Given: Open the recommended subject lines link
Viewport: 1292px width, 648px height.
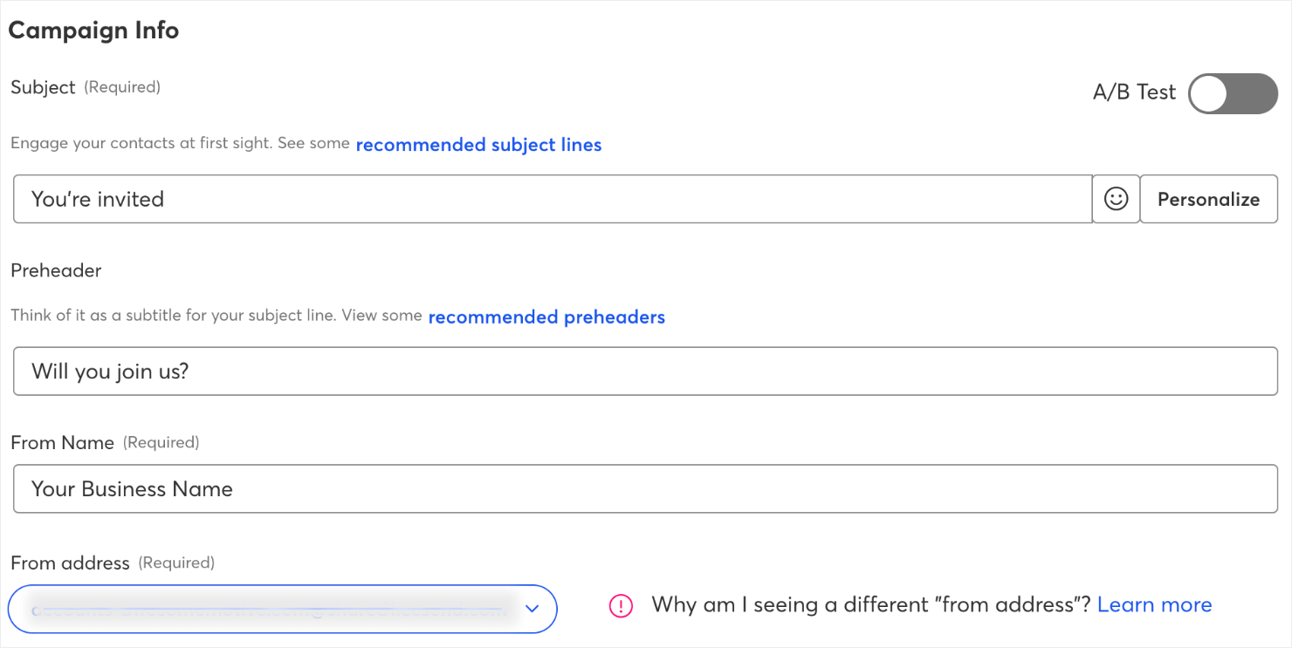Looking at the screenshot, I should [x=478, y=145].
